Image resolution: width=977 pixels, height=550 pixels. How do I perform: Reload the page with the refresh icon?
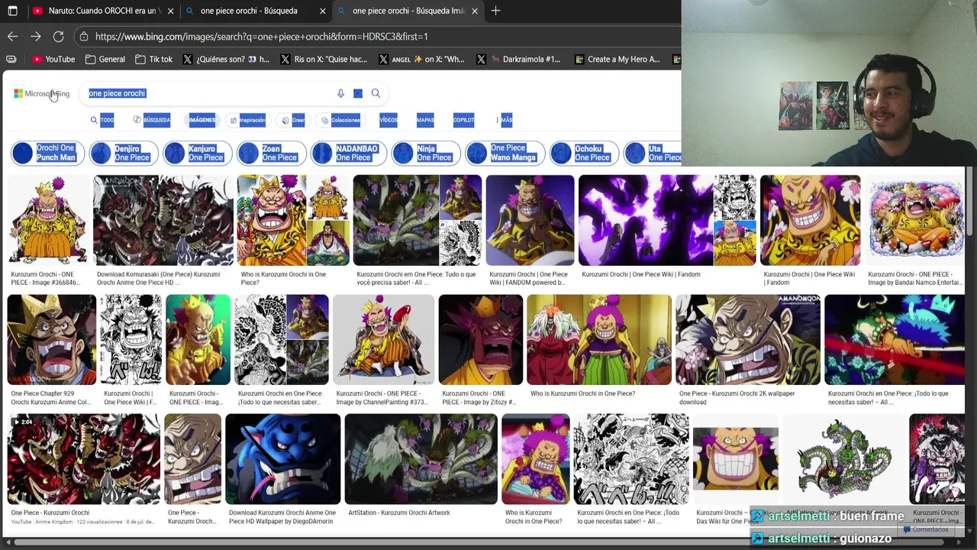(58, 36)
